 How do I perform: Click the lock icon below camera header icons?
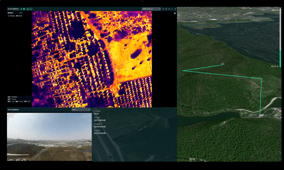coord(175,13)
